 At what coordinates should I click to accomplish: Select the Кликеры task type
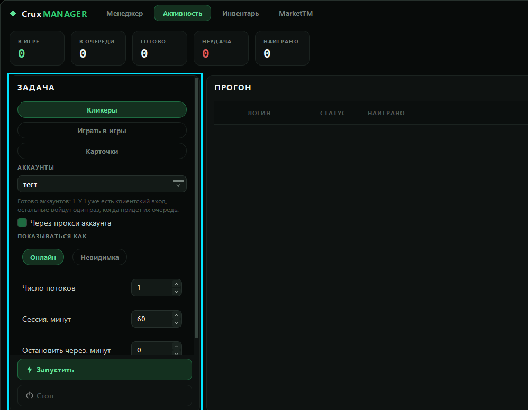click(102, 110)
